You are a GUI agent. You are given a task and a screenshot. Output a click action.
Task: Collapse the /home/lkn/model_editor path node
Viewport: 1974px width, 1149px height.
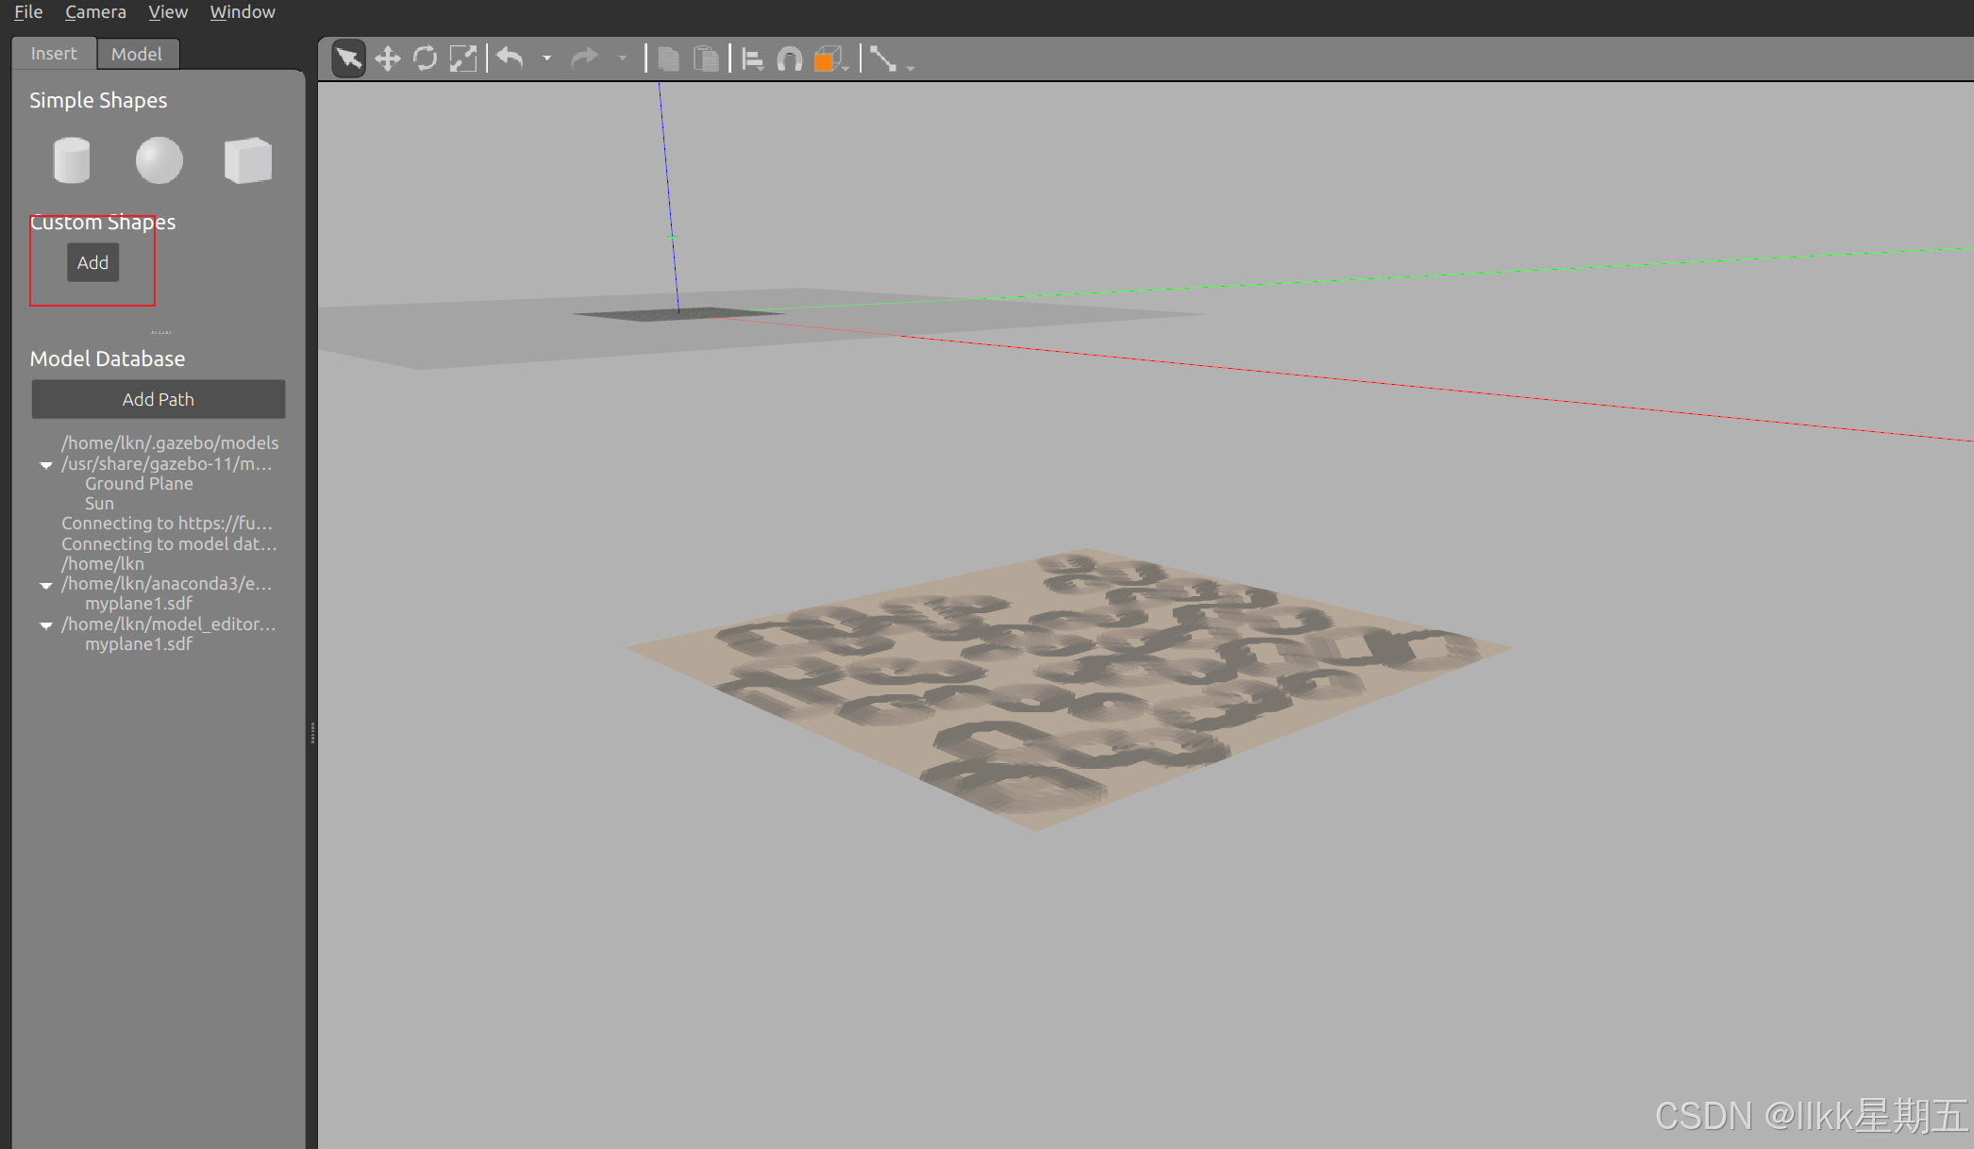tap(45, 625)
